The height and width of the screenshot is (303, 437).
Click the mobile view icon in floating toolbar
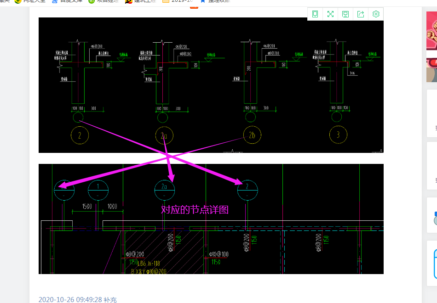[x=315, y=14]
